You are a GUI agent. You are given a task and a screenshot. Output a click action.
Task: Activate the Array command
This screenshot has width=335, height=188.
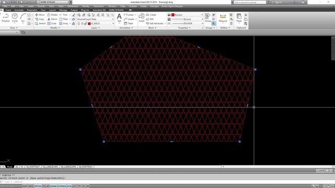tap(64, 23)
